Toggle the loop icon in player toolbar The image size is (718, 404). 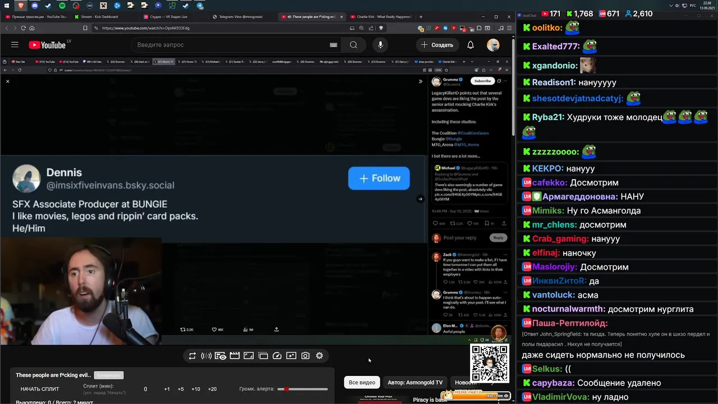192,356
